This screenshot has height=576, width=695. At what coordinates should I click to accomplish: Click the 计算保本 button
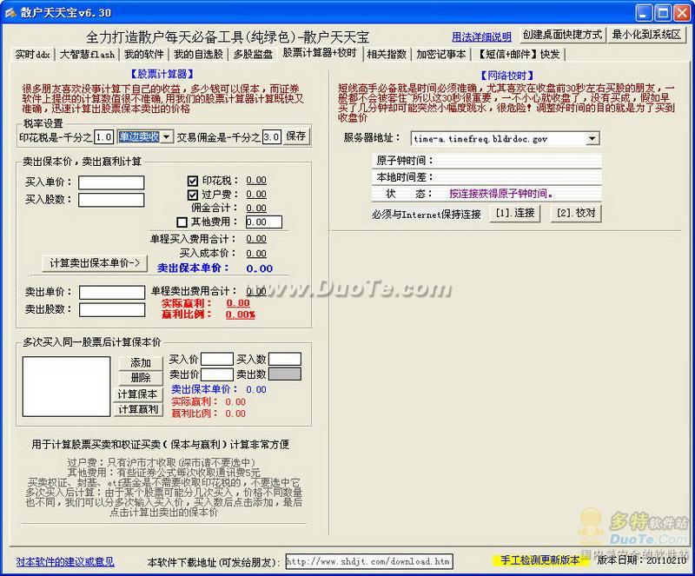pyautogui.click(x=138, y=394)
